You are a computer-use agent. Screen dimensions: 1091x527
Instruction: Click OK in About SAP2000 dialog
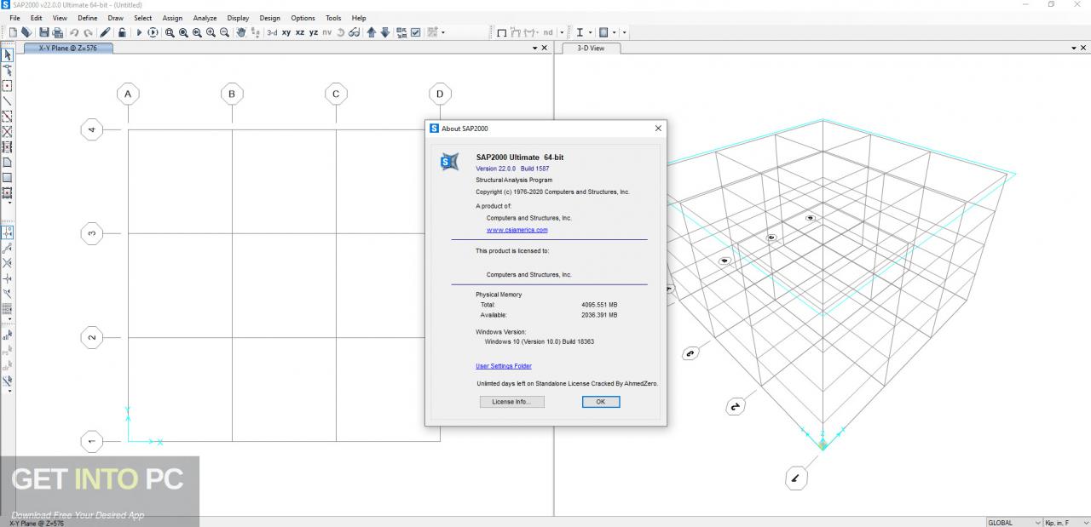(601, 402)
